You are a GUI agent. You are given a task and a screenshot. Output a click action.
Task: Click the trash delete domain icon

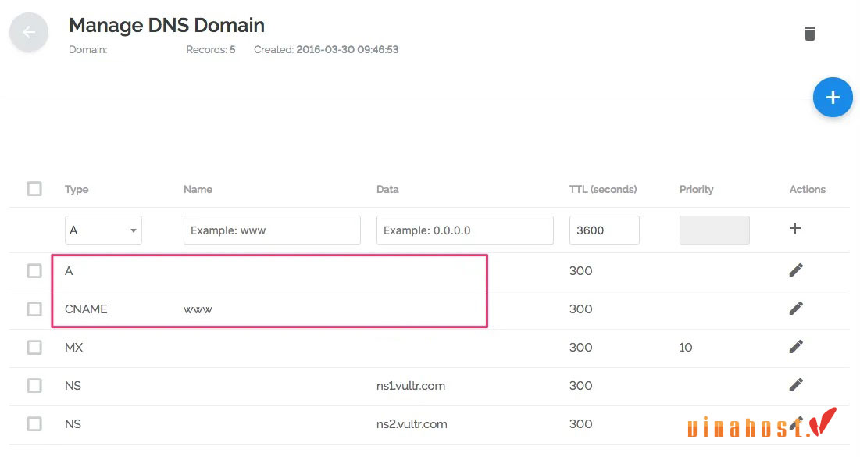[x=810, y=34]
